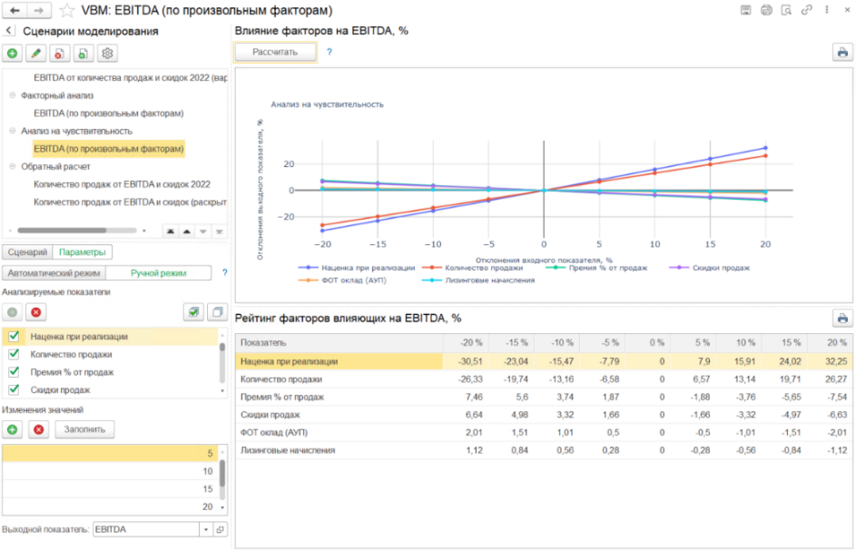Add this form to favorites with the star
The height and width of the screenshot is (551, 856).
[x=67, y=10]
